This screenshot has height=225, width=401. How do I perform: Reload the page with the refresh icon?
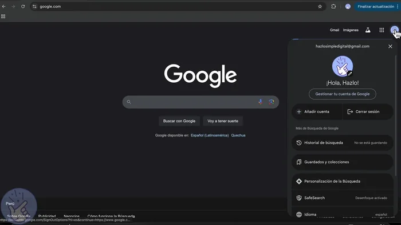(23, 6)
